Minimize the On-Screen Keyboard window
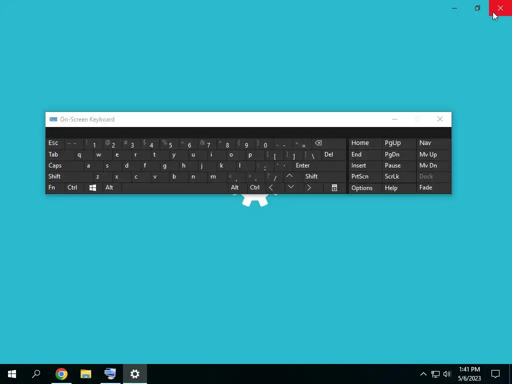 (394, 119)
